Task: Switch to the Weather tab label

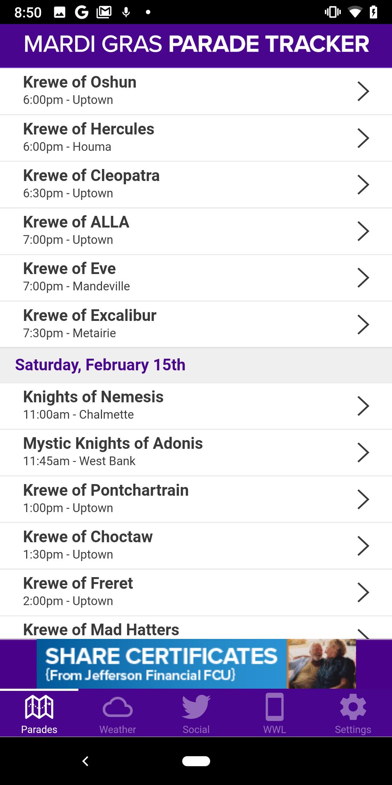Action: click(118, 729)
